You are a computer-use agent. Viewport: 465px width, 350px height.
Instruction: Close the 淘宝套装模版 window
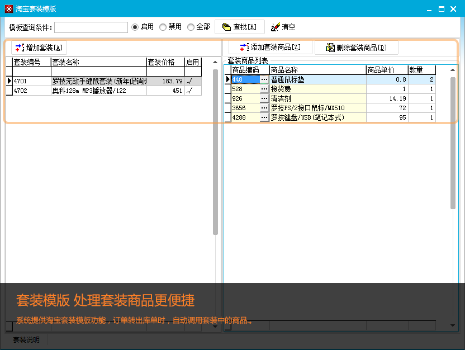(453, 9)
